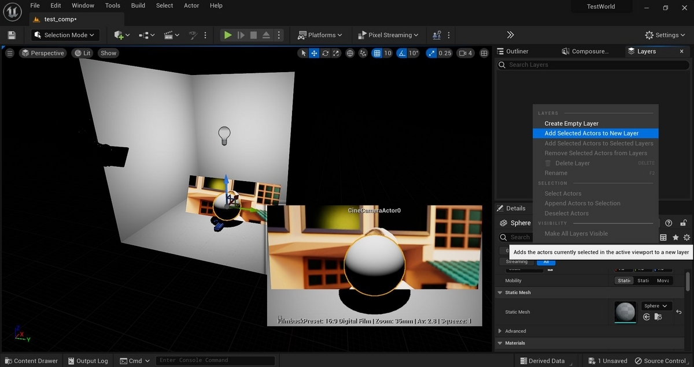Toggle scale snapping in the viewport

click(x=431, y=53)
